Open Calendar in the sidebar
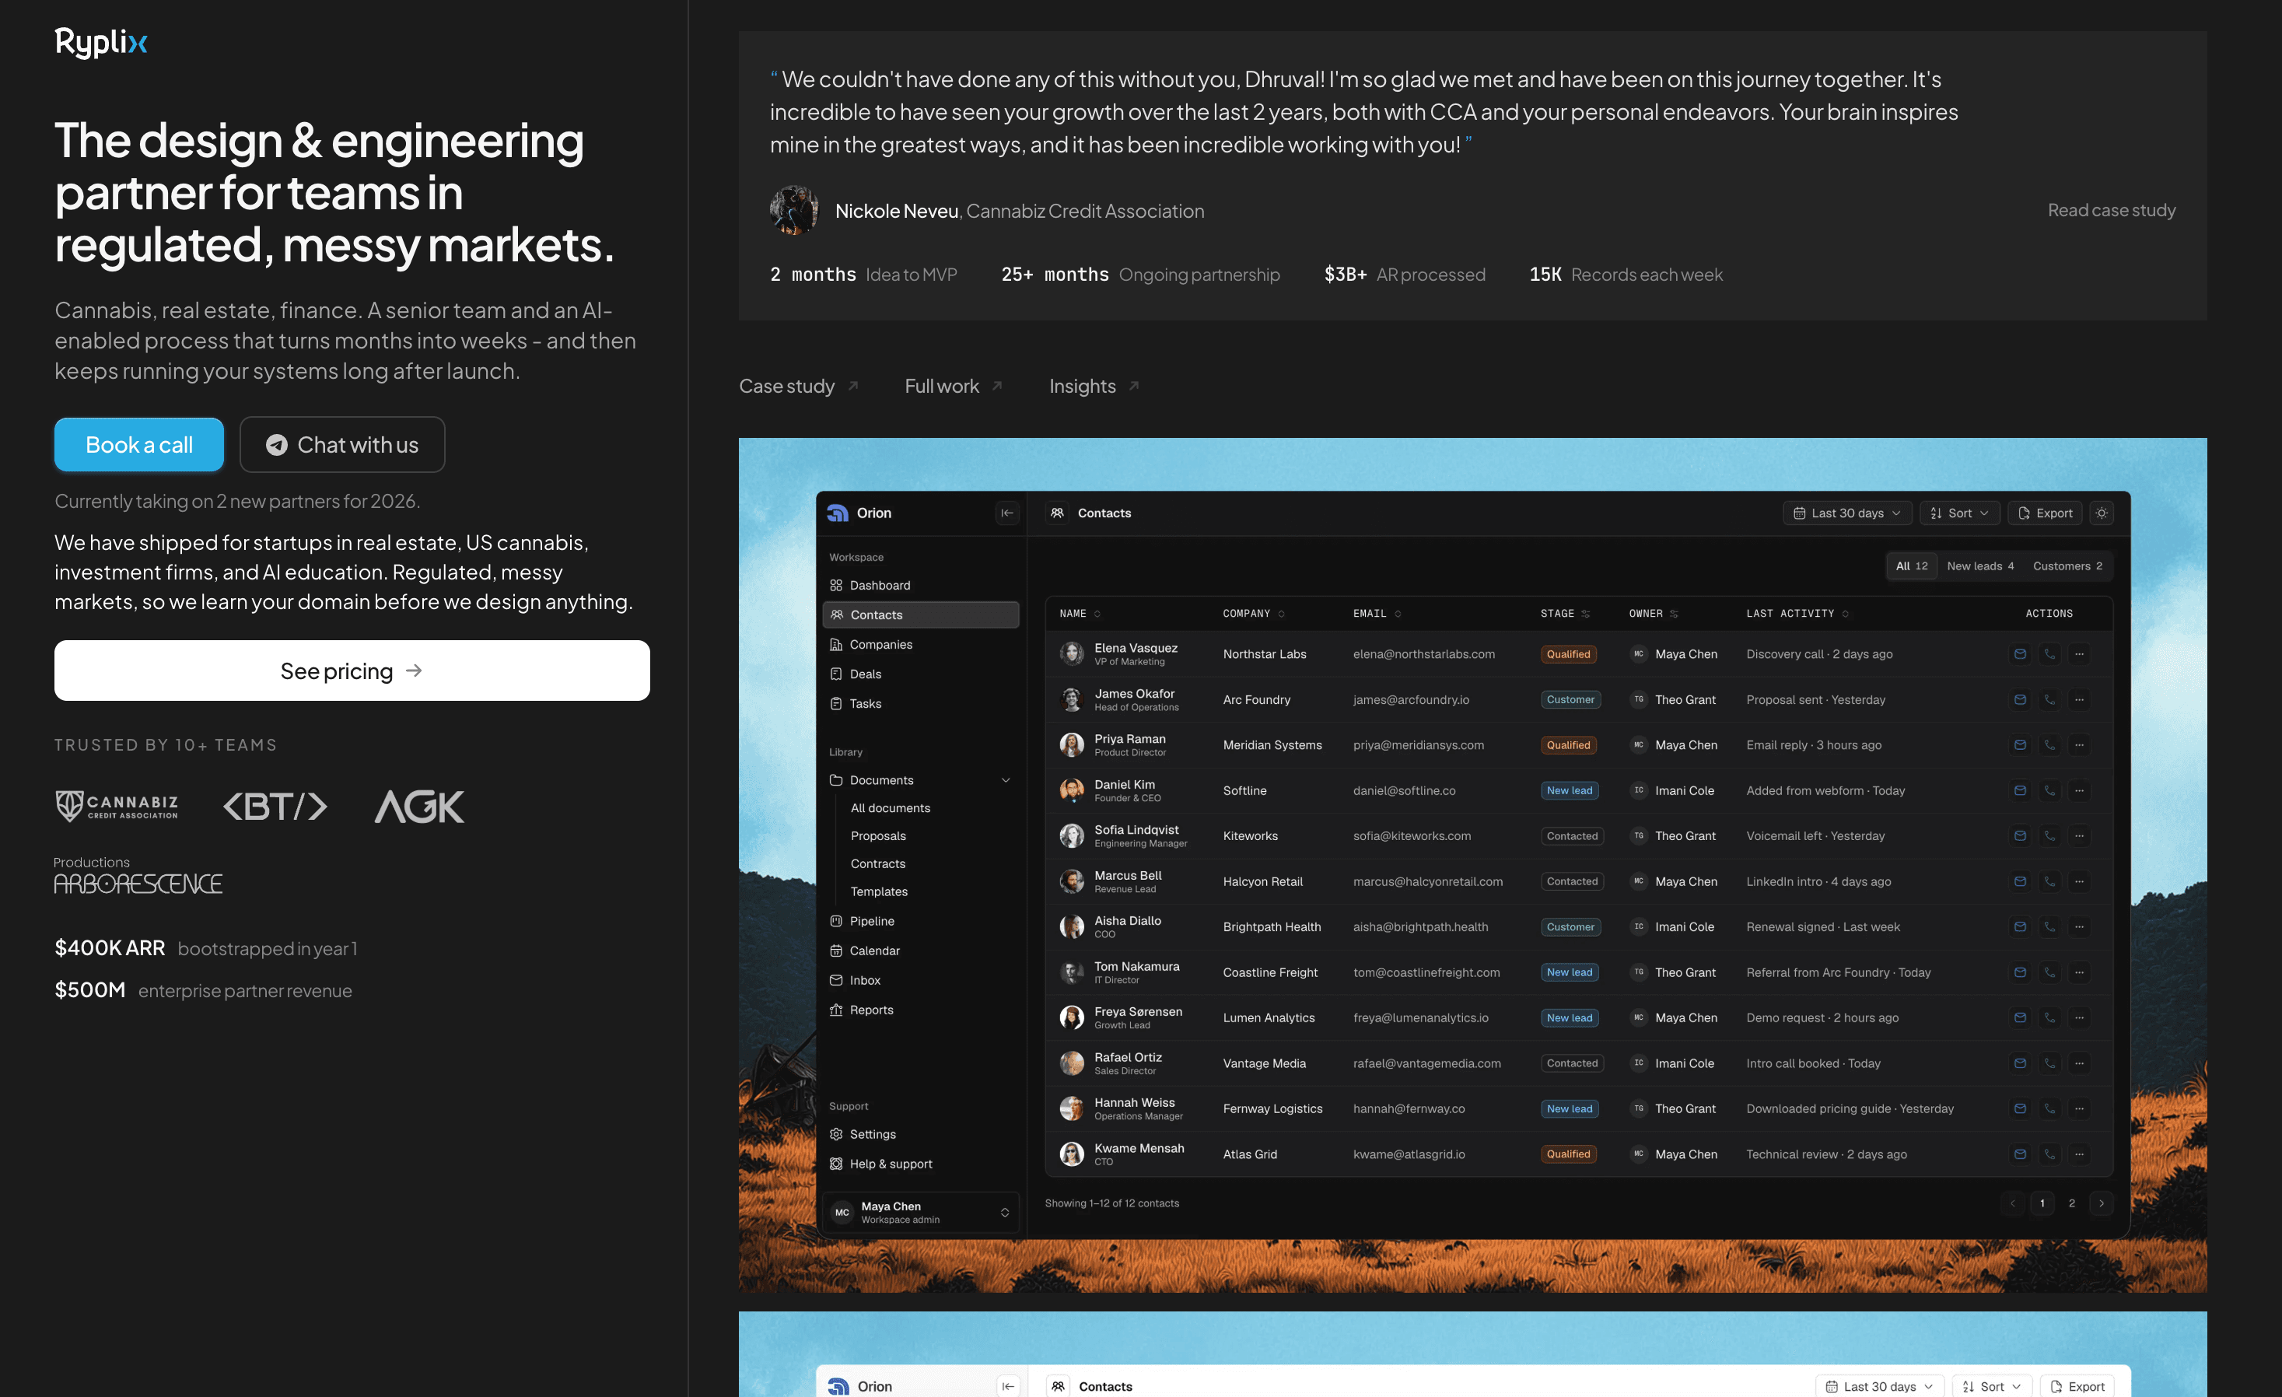Image resolution: width=2282 pixels, height=1397 pixels. pyautogui.click(x=921, y=951)
